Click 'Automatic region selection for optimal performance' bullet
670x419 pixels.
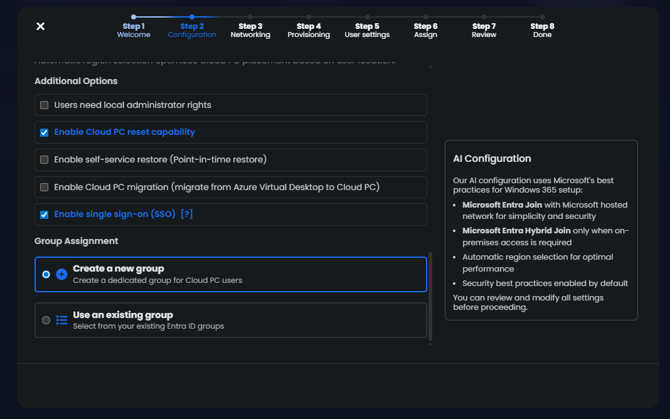click(x=538, y=263)
